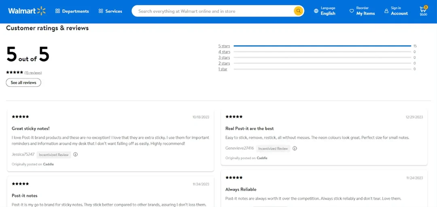Click the Sign in Account person icon

[x=386, y=11]
